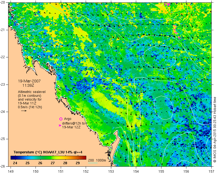
Task: Click the longitude axis label 152
Action: click(x=86, y=171)
